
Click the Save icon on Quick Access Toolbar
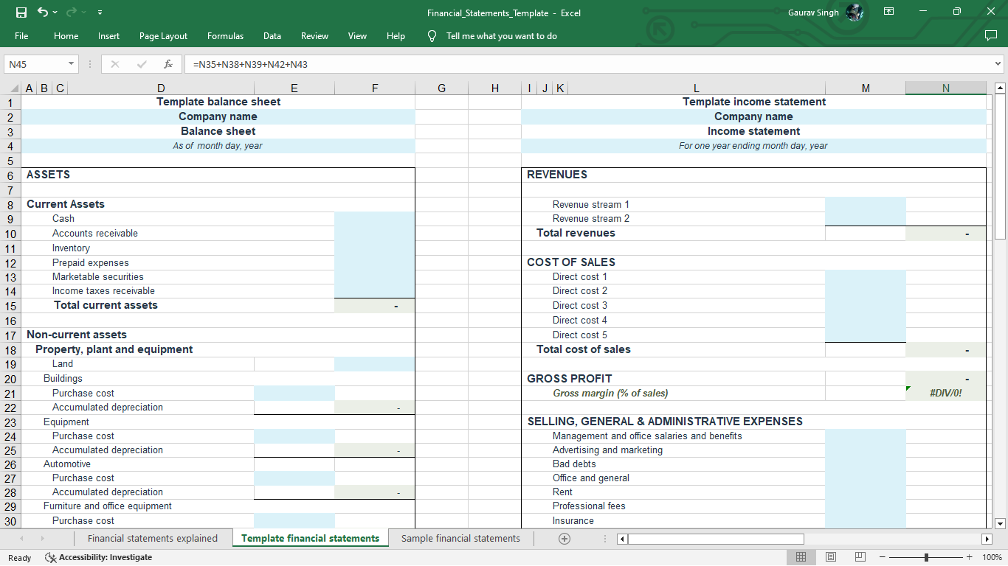coord(22,11)
